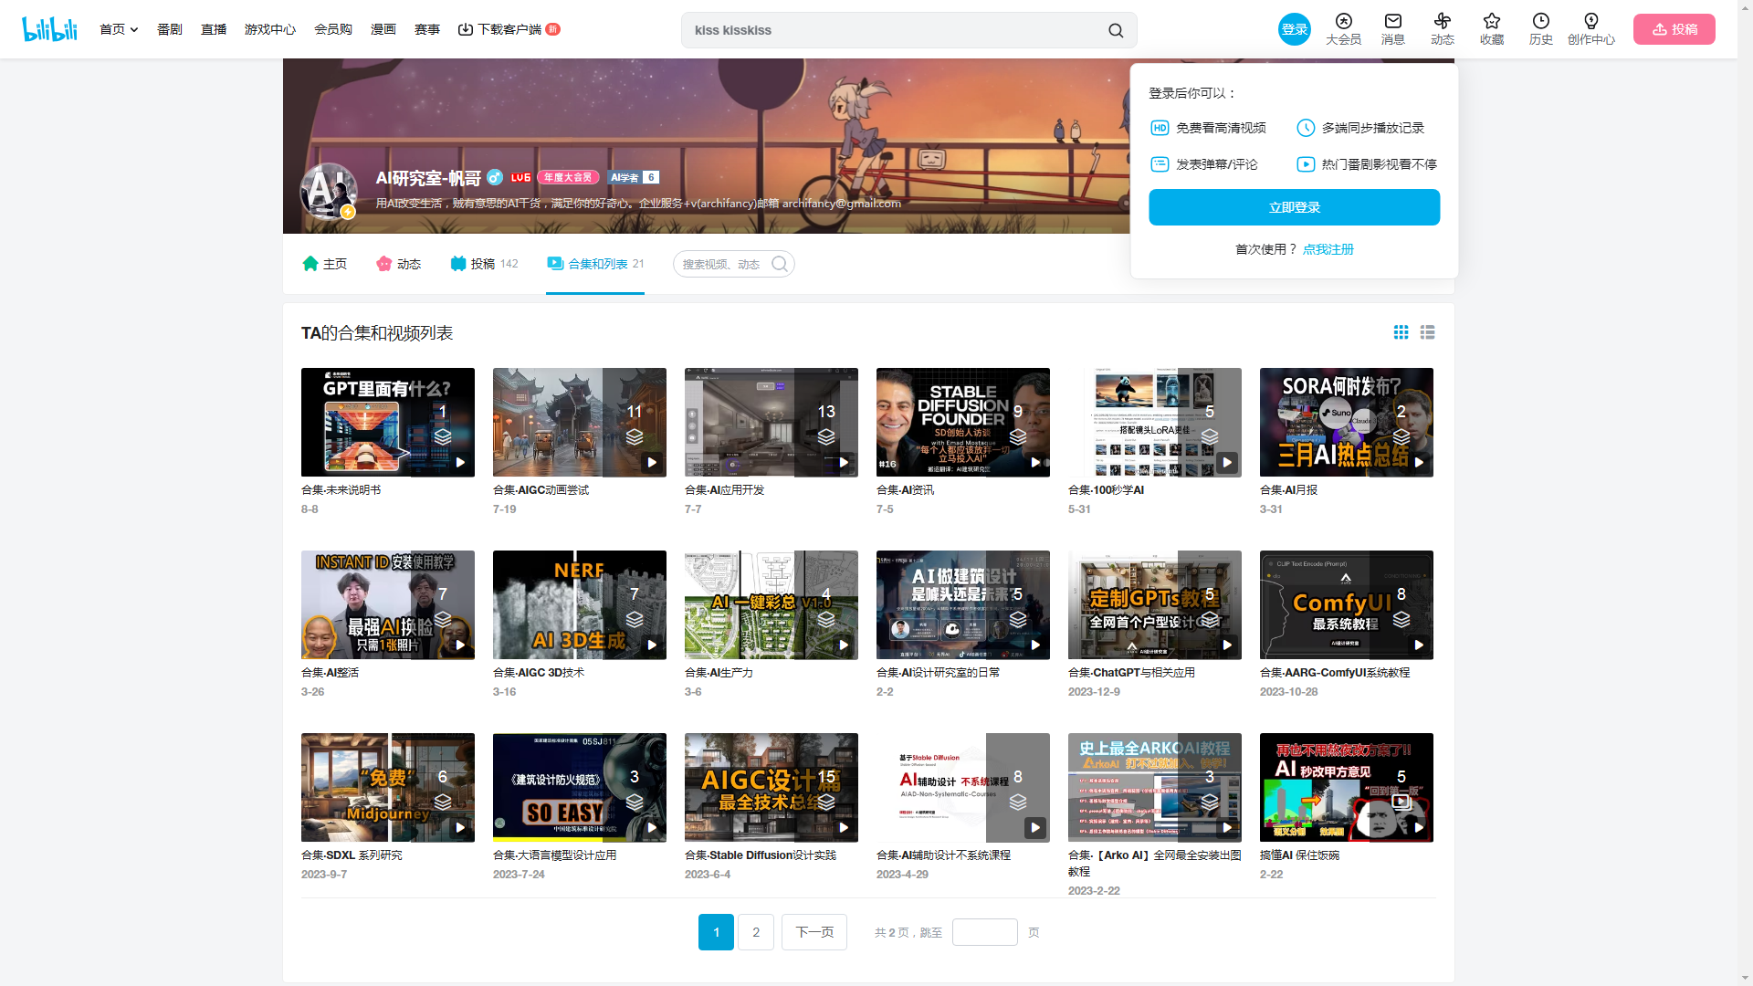This screenshot has height=986, width=1753.
Task: Open the 消息 messages icon
Action: point(1392,22)
